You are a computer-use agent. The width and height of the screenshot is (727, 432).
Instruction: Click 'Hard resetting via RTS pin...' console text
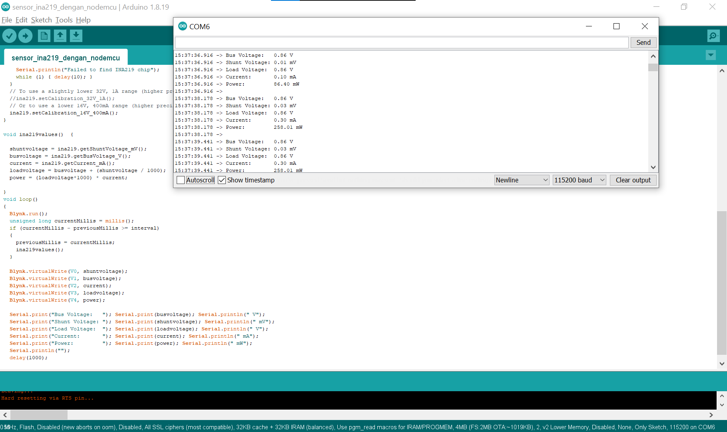click(47, 398)
